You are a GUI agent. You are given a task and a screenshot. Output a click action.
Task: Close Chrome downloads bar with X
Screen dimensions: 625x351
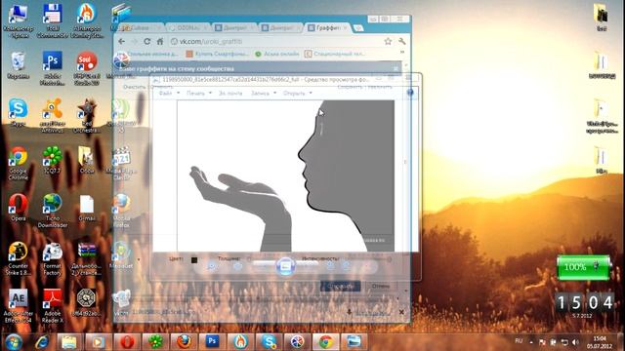[401, 312]
